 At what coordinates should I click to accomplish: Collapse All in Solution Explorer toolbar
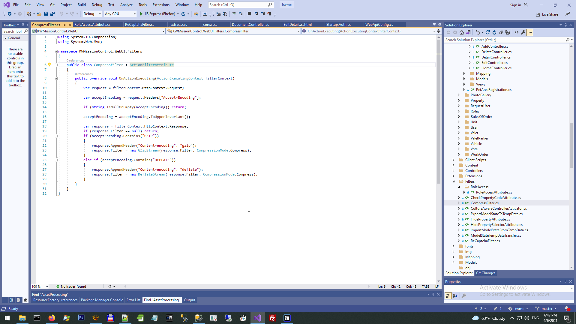point(501,32)
